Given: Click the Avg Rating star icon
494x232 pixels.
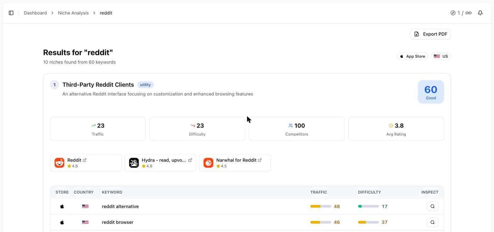Looking at the screenshot, I should pos(391,125).
